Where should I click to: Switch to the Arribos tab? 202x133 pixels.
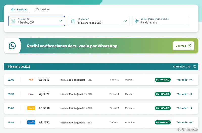pyautogui.click(x=43, y=10)
